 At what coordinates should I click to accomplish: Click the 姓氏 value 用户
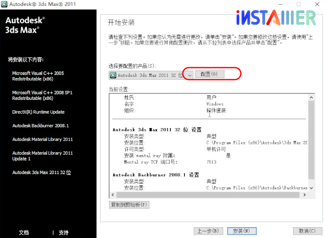point(211,97)
